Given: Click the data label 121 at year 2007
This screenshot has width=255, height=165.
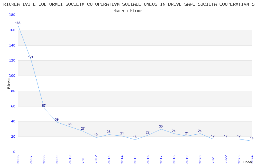Looking at the screenshot, I should [31, 57].
